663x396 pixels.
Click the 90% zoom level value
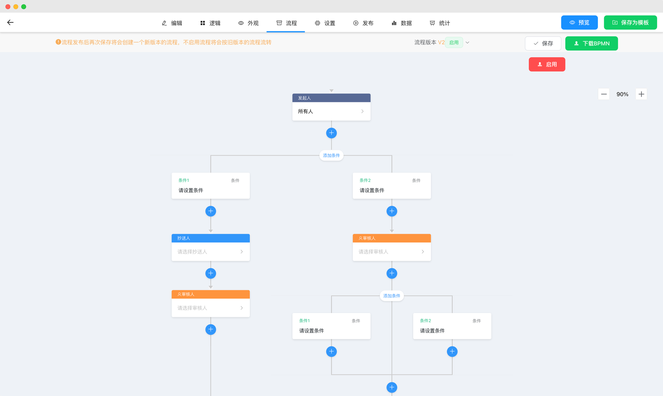point(622,94)
